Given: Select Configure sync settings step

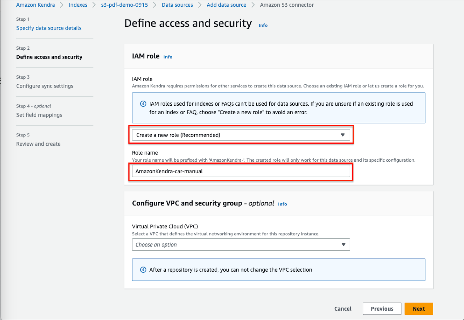Looking at the screenshot, I should [x=45, y=86].
